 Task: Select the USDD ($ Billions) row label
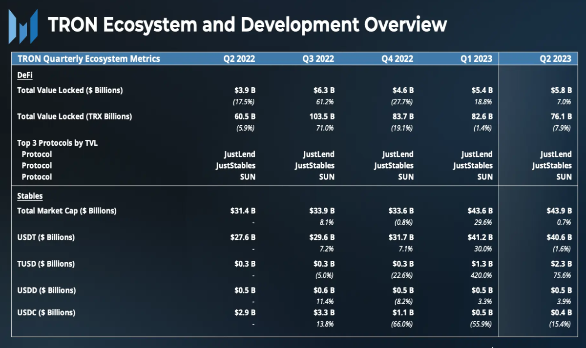coord(46,290)
